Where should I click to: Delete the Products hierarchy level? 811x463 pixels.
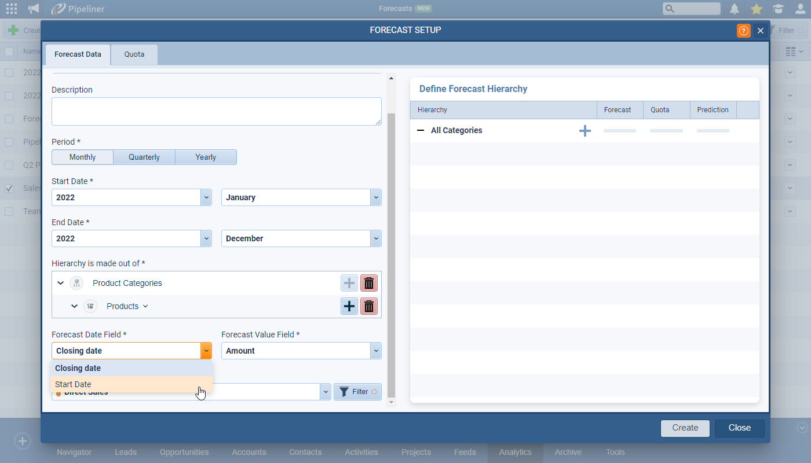pyautogui.click(x=369, y=306)
